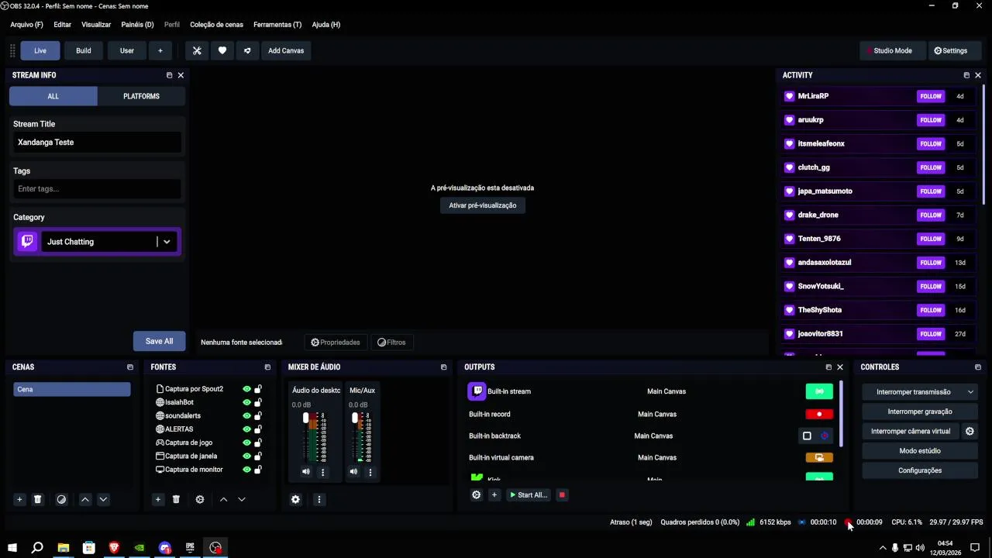Click the Add Canvas button
Screen dimensions: 992x558
(286, 50)
